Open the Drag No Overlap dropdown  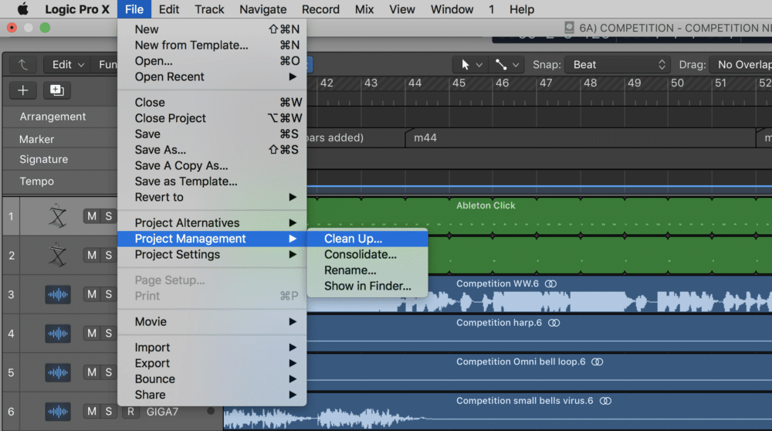click(741, 65)
